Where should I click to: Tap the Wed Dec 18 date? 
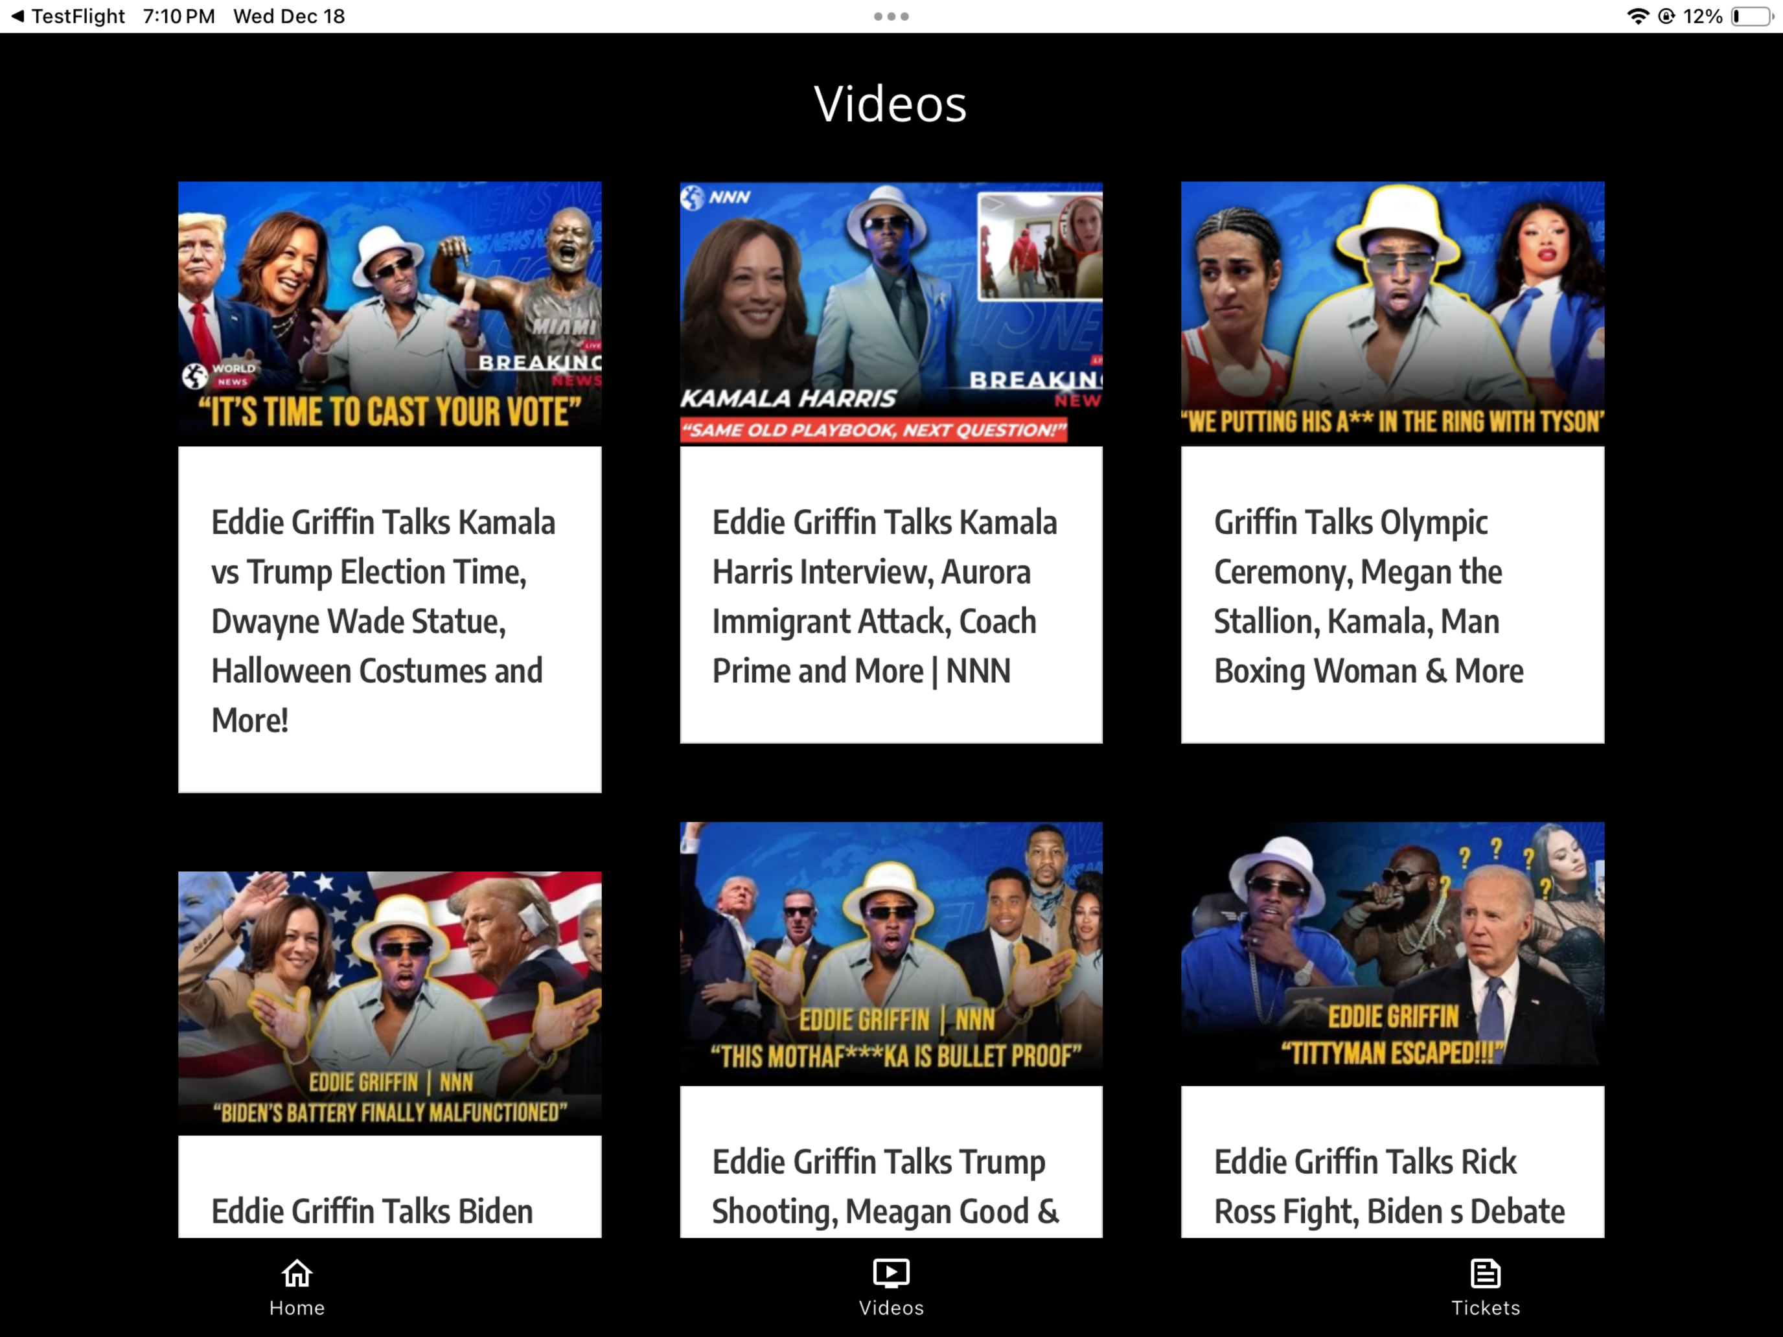click(290, 16)
